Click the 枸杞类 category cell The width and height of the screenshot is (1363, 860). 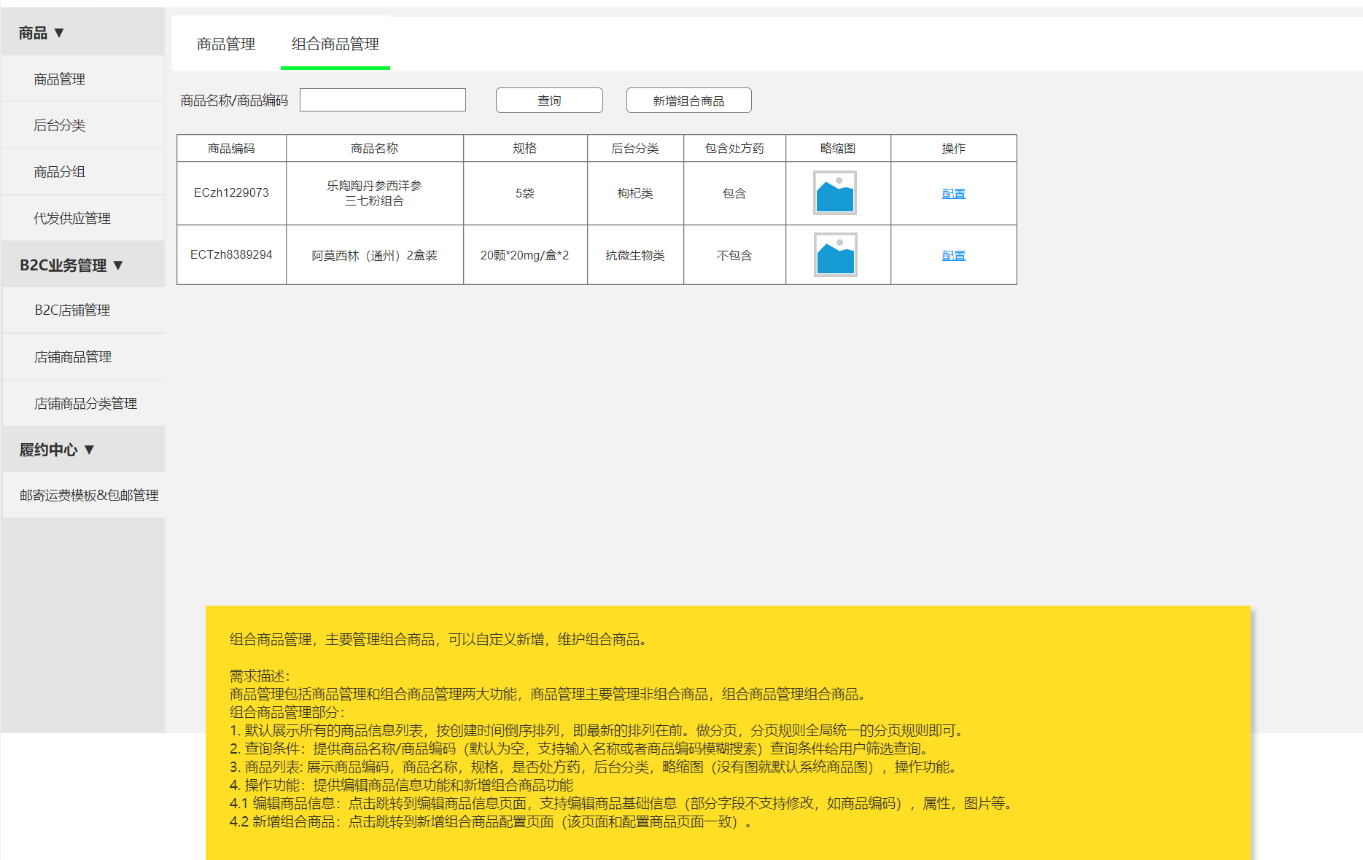[635, 193]
